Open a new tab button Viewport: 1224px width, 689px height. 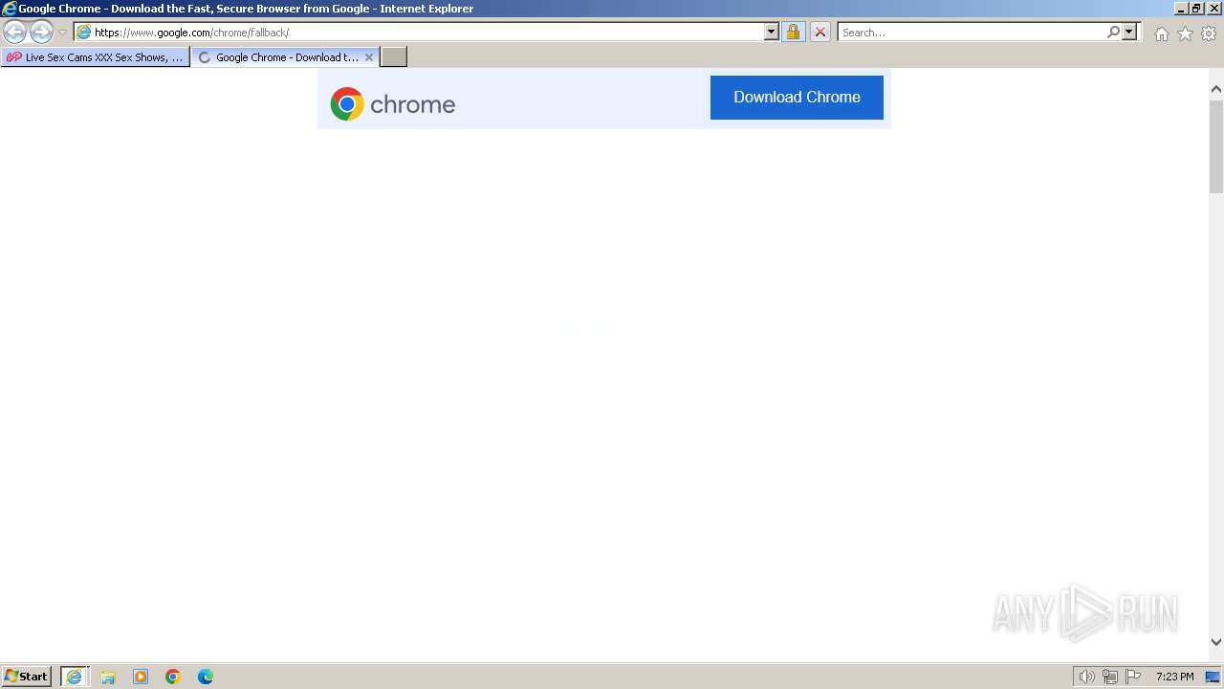click(394, 57)
